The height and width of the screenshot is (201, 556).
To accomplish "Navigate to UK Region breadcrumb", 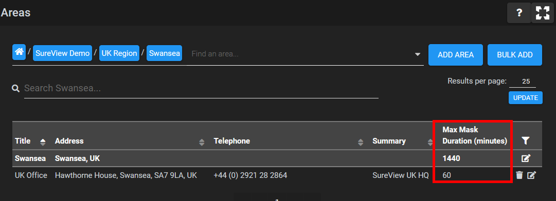I will coord(119,53).
